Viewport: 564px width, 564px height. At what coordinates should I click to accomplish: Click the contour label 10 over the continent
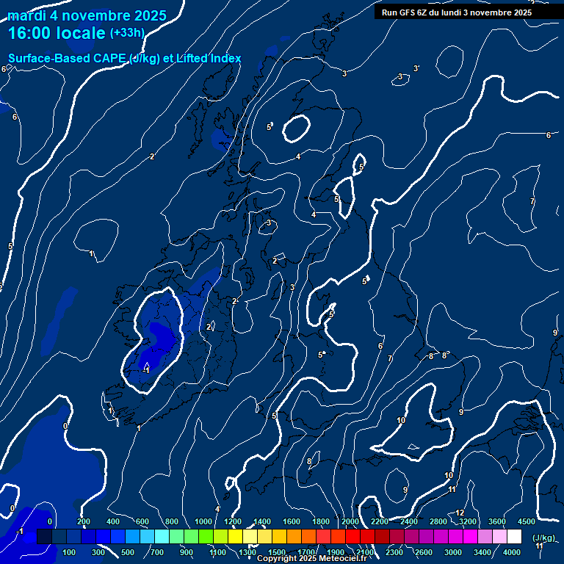(x=401, y=420)
